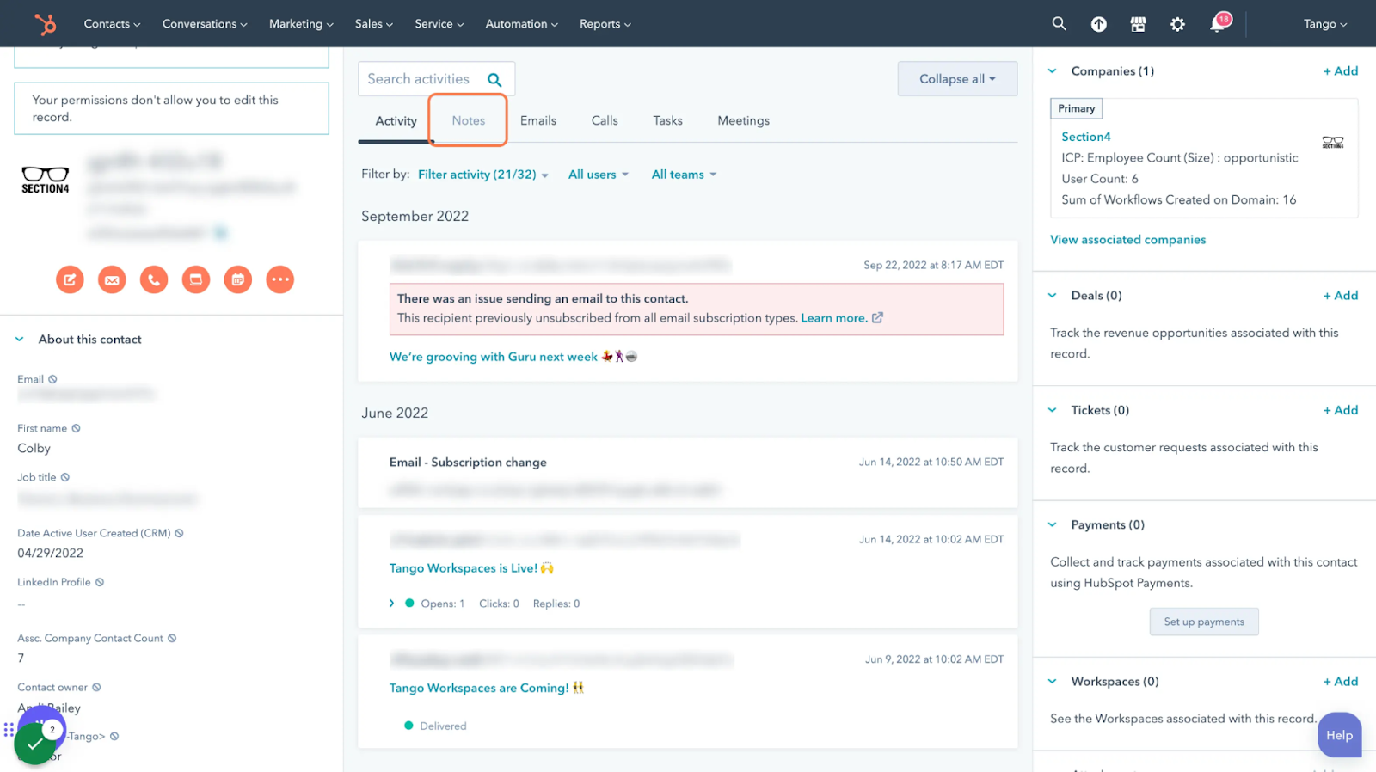
Task: Switch to the Notes tab
Action: (x=469, y=121)
